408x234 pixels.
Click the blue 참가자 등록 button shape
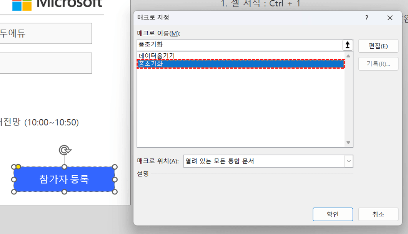[64, 179]
